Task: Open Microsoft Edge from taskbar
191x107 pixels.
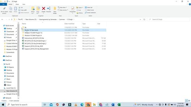Action: coord(82,105)
